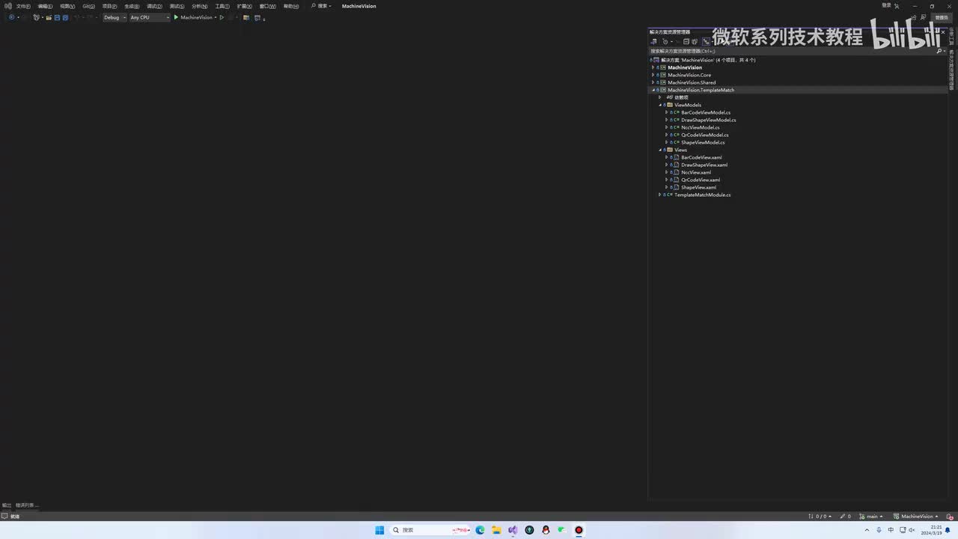Image resolution: width=958 pixels, height=539 pixels.
Task: Select MachineVision.Shared project in the tree
Action: (692, 82)
